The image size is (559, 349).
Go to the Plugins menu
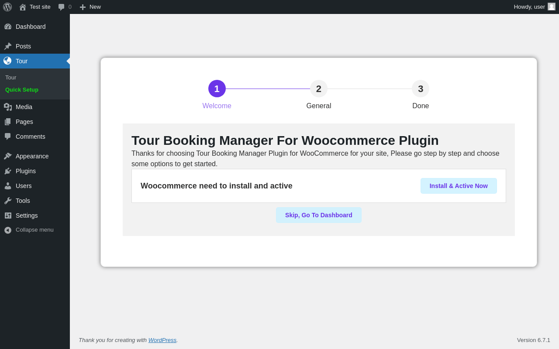(26, 171)
